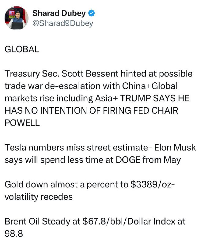Open Sharad Dubey's profile picture
Screen dimensions: 208x245
(x=17, y=18)
